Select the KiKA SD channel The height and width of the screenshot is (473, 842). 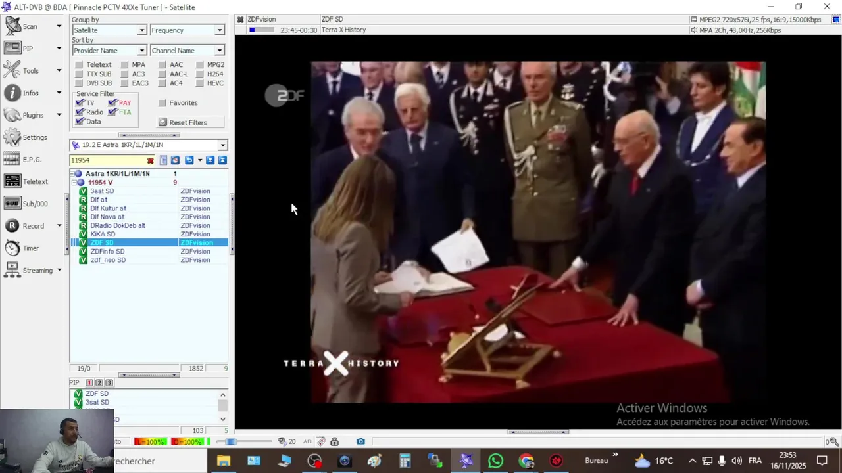[103, 234]
